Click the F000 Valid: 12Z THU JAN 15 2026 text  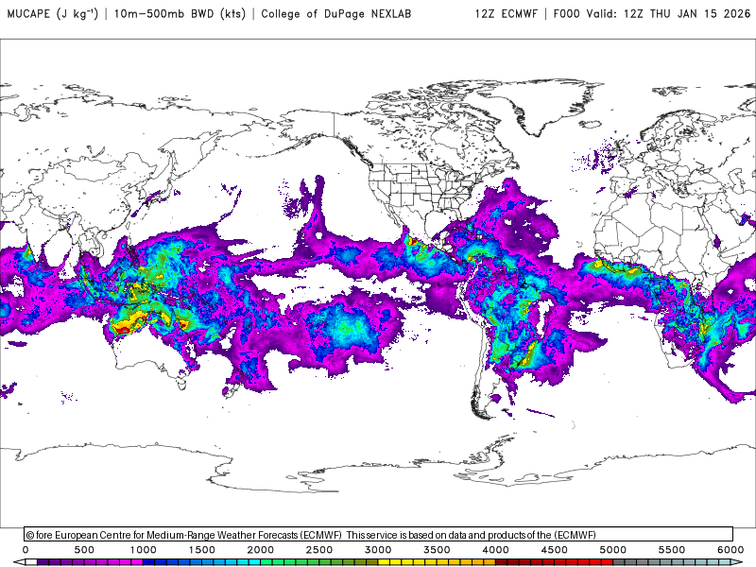[x=652, y=13]
